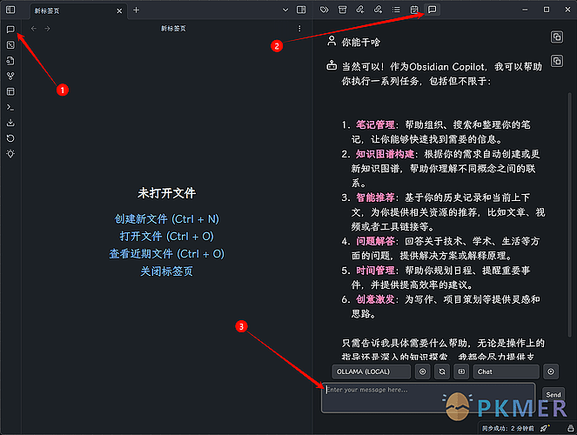The image size is (577, 435).
Task: Close the 新标签页 tab
Action: click(x=119, y=11)
